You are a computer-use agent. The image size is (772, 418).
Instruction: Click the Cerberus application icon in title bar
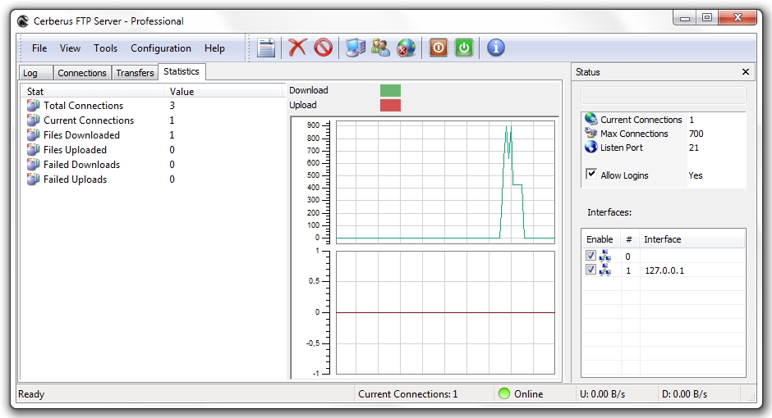click(x=23, y=21)
